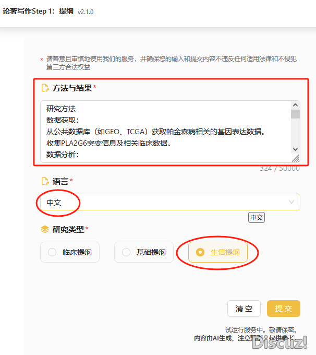Click the text line 数据获取：
The height and width of the screenshot is (355, 316).
pyautogui.click(x=63, y=120)
